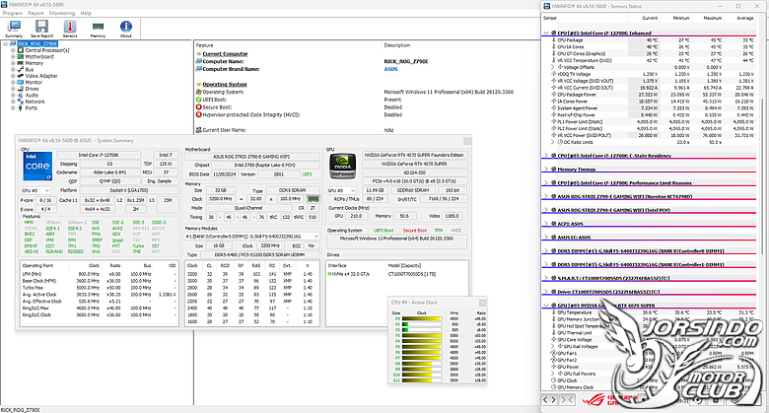Expand the GPU Rail Voltages row
The width and height of the screenshot is (769, 413).
coord(553,346)
